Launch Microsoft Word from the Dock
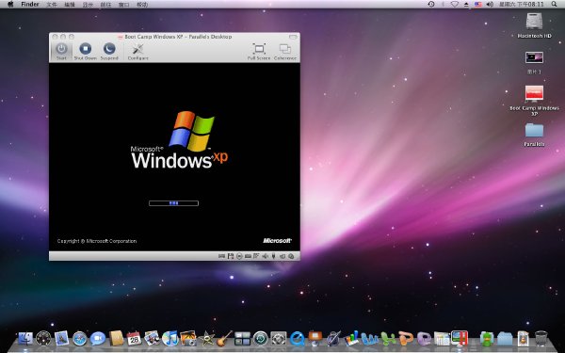Image resolution: width=565 pixels, height=353 pixels. pos(370,339)
